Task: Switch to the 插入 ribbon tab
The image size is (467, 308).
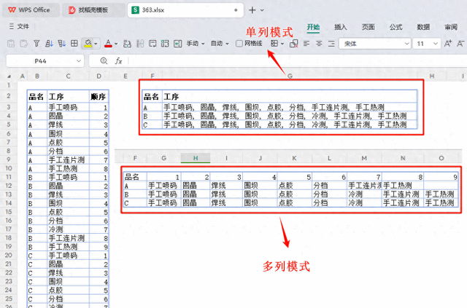Action: [341, 27]
